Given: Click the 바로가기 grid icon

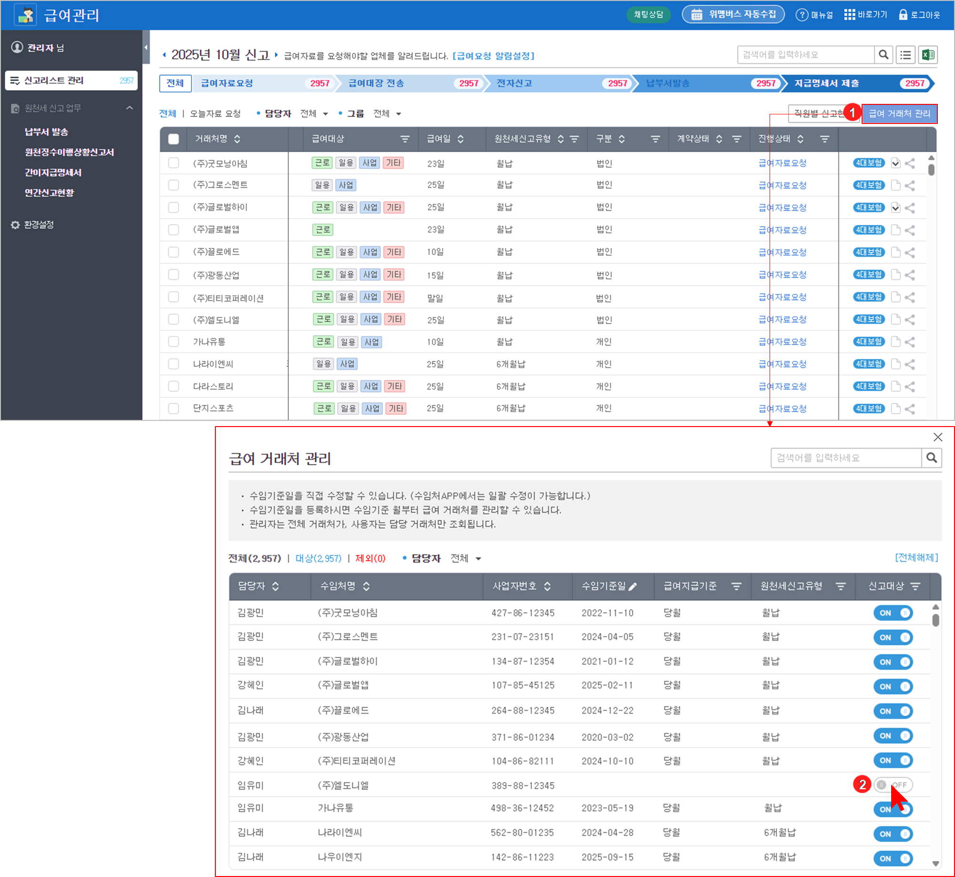Looking at the screenshot, I should pos(849,15).
